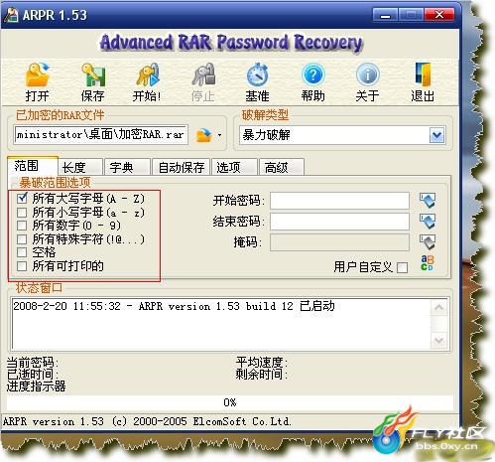Image resolution: width=495 pixels, height=462 pixels.
Task: Click the 打开 (Open) toolbar icon
Action: [x=38, y=75]
